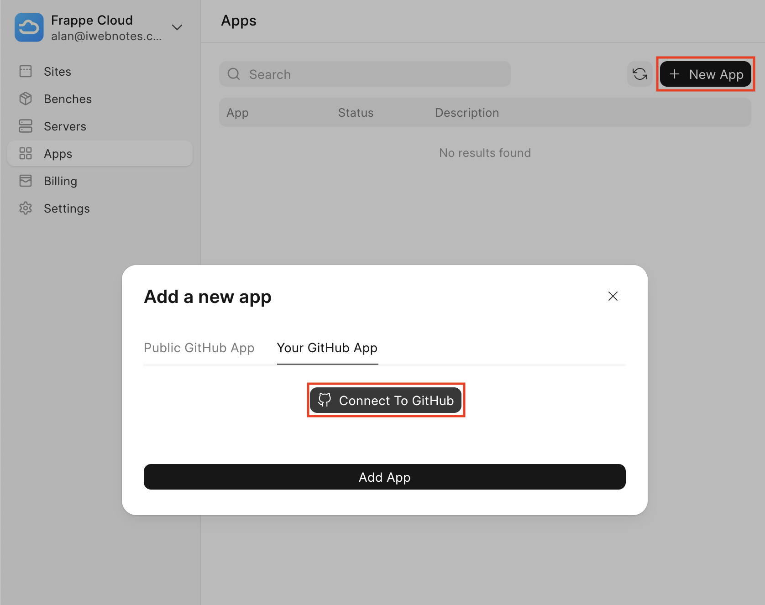Click the Apps grid icon in sidebar

(26, 154)
